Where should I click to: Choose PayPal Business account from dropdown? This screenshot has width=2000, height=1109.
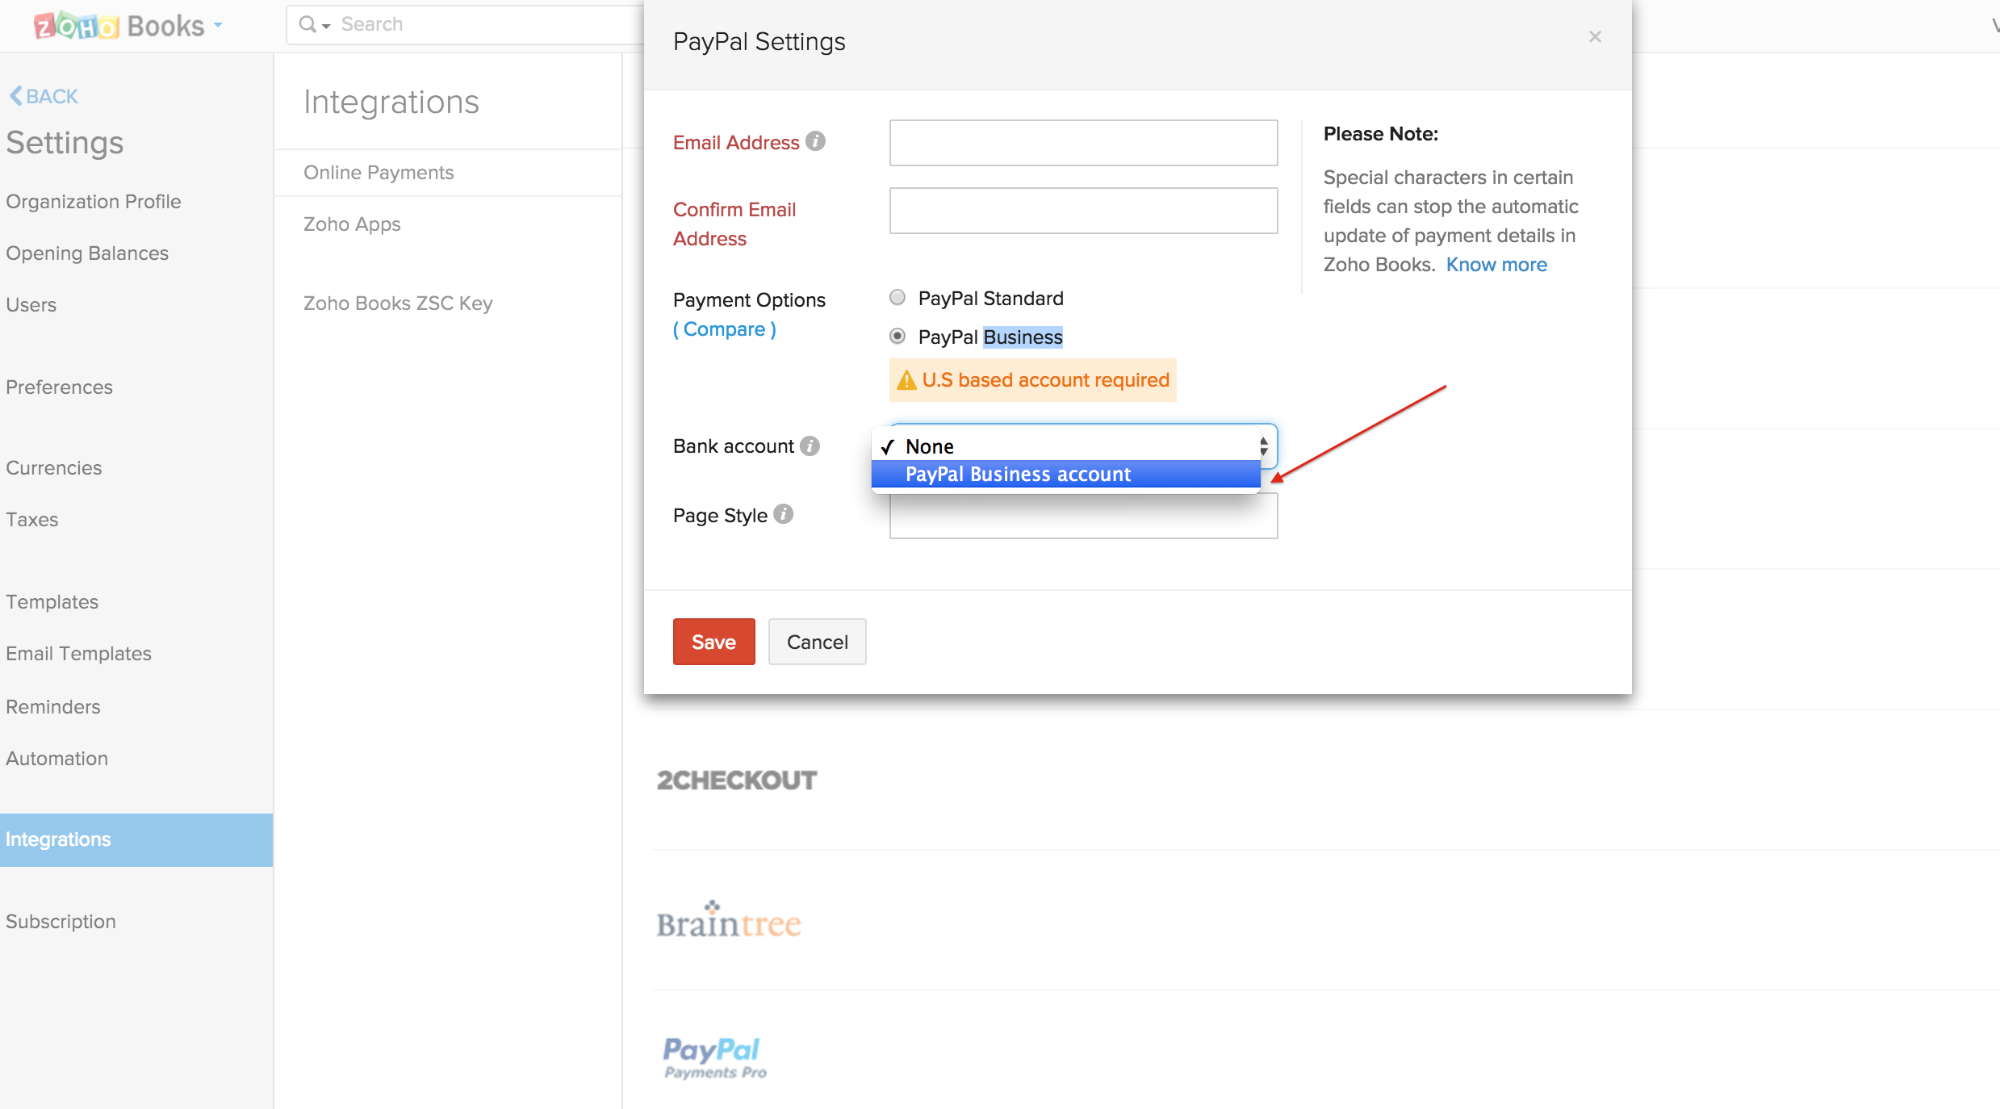click(x=1018, y=475)
